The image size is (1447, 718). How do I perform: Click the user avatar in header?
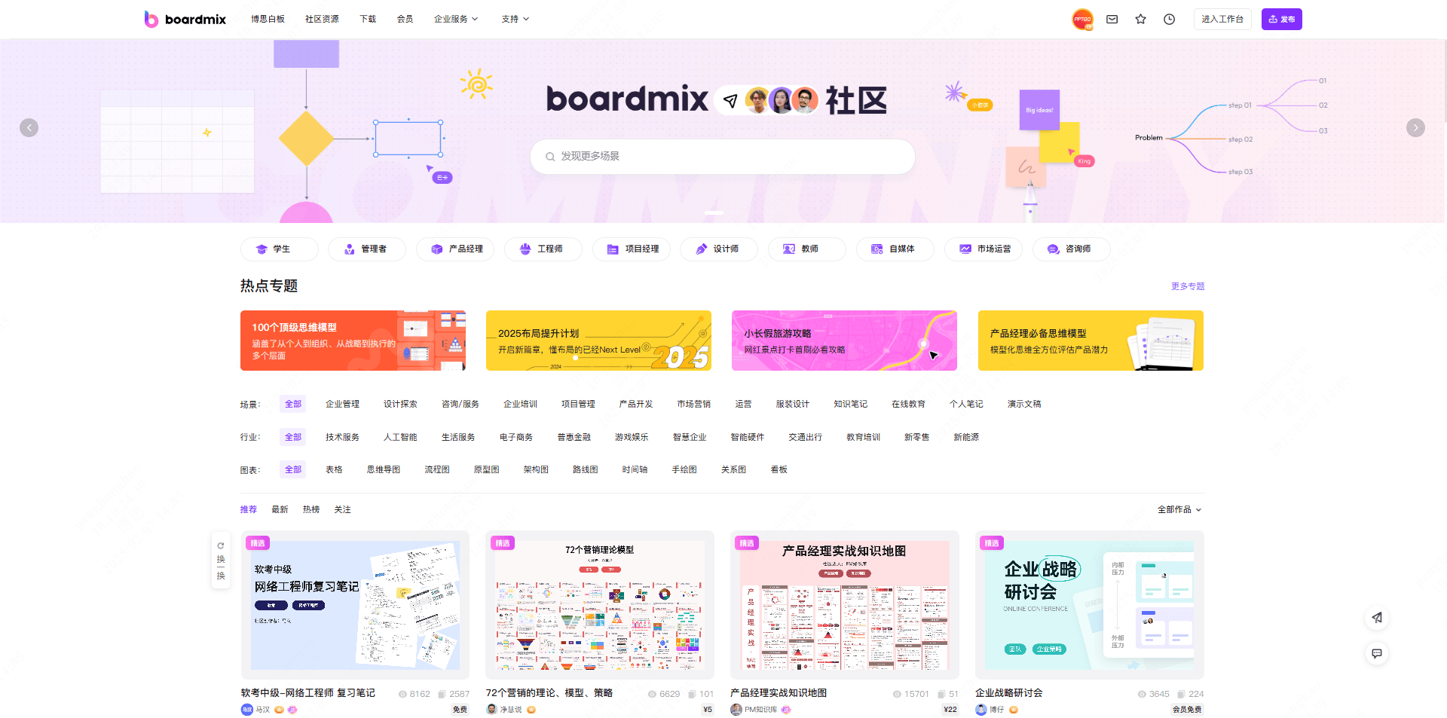(1082, 19)
